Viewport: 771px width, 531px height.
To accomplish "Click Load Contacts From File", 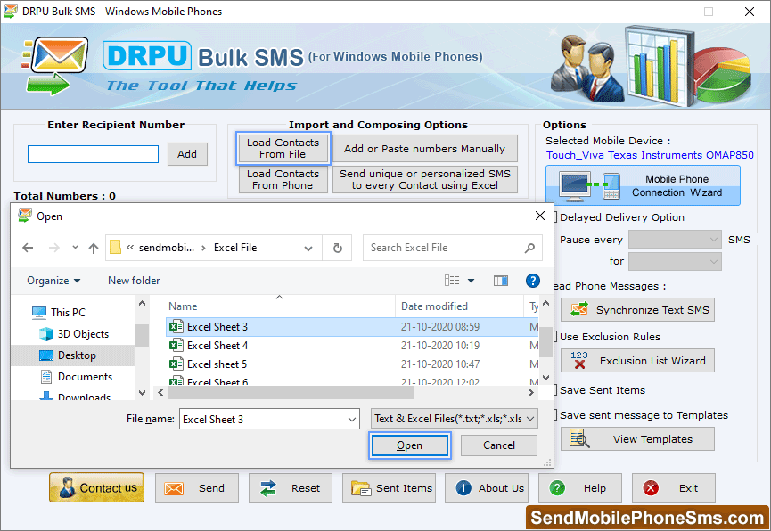I will pos(283,148).
